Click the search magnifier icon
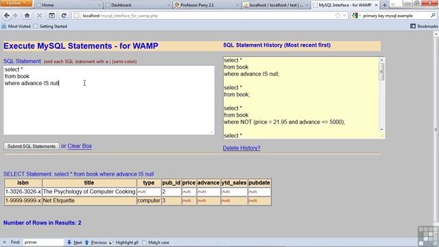 [x=433, y=16]
